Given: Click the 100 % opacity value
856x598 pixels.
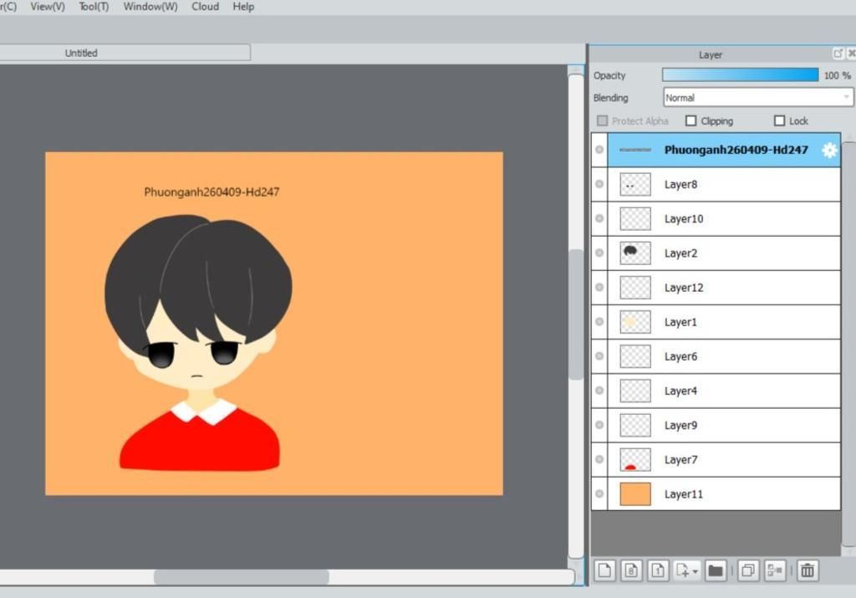Looking at the screenshot, I should tap(838, 75).
